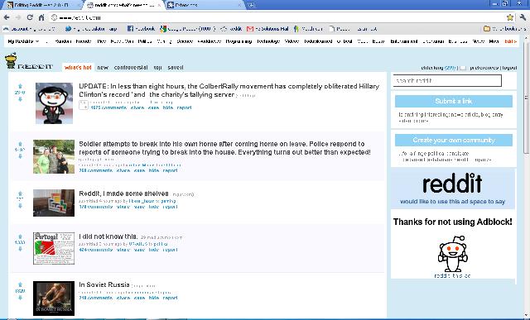Viewport: 530px width, 320px height.
Task: Open the My Reddits dropdown
Action: (23, 41)
